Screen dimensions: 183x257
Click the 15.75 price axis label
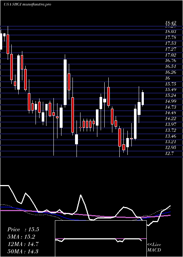coord(171,84)
